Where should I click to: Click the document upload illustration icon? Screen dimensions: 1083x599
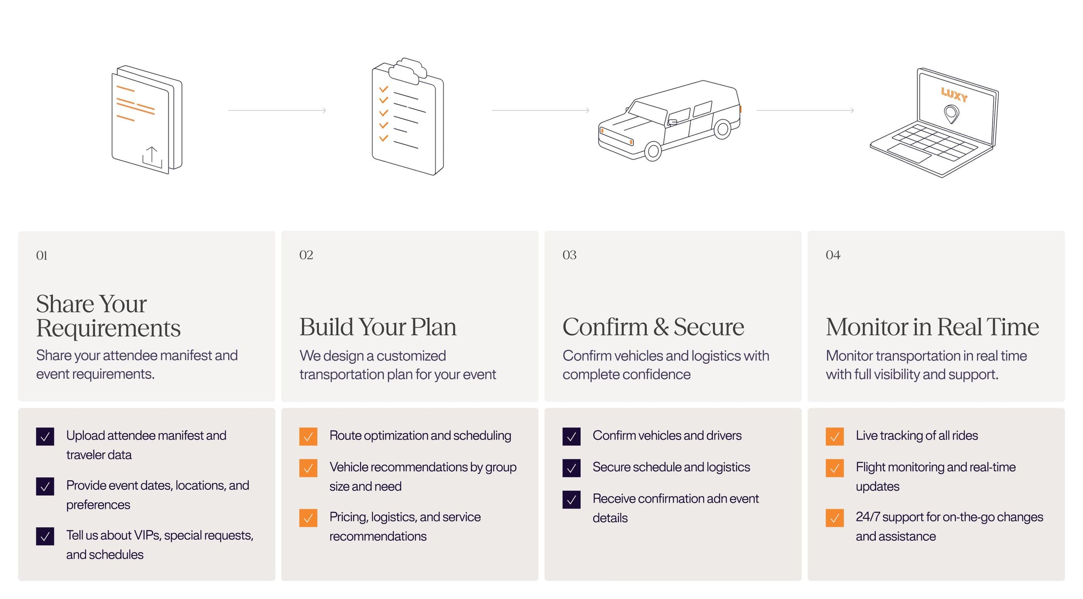point(147,120)
